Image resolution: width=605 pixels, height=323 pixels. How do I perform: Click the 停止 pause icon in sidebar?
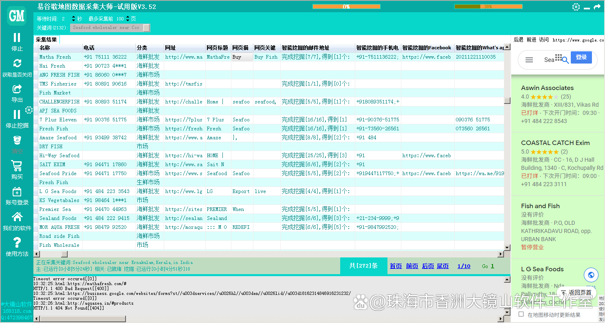pyautogui.click(x=17, y=38)
